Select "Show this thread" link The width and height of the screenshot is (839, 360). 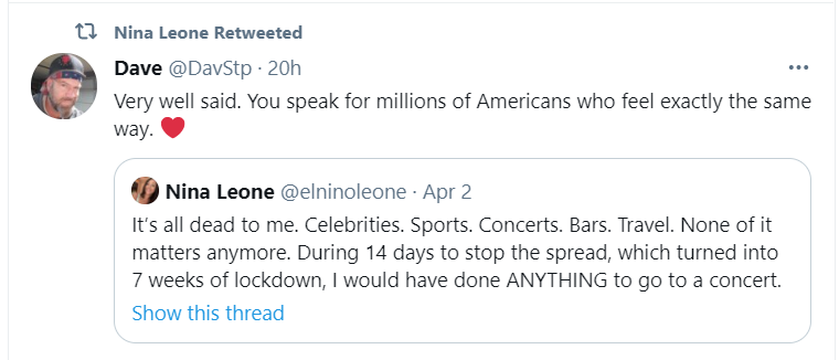pos(208,313)
